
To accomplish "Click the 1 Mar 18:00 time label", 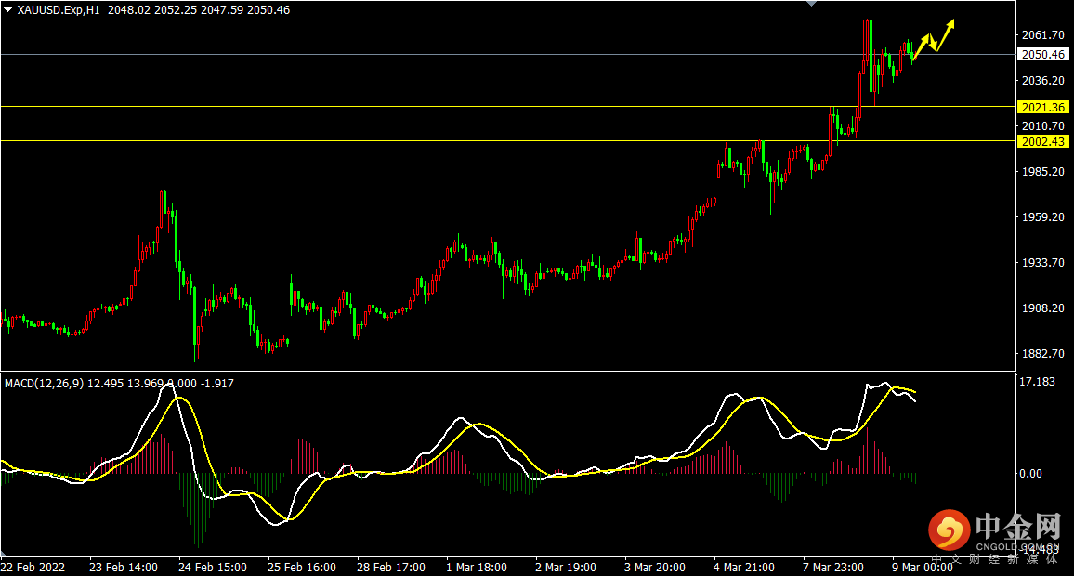I will (x=476, y=567).
